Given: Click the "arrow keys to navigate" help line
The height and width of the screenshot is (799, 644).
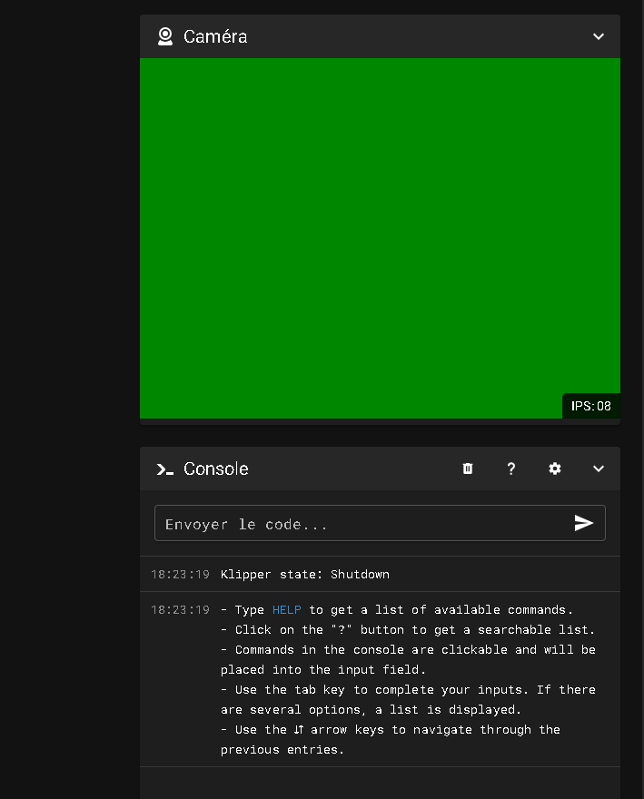Looking at the screenshot, I should click(391, 740).
